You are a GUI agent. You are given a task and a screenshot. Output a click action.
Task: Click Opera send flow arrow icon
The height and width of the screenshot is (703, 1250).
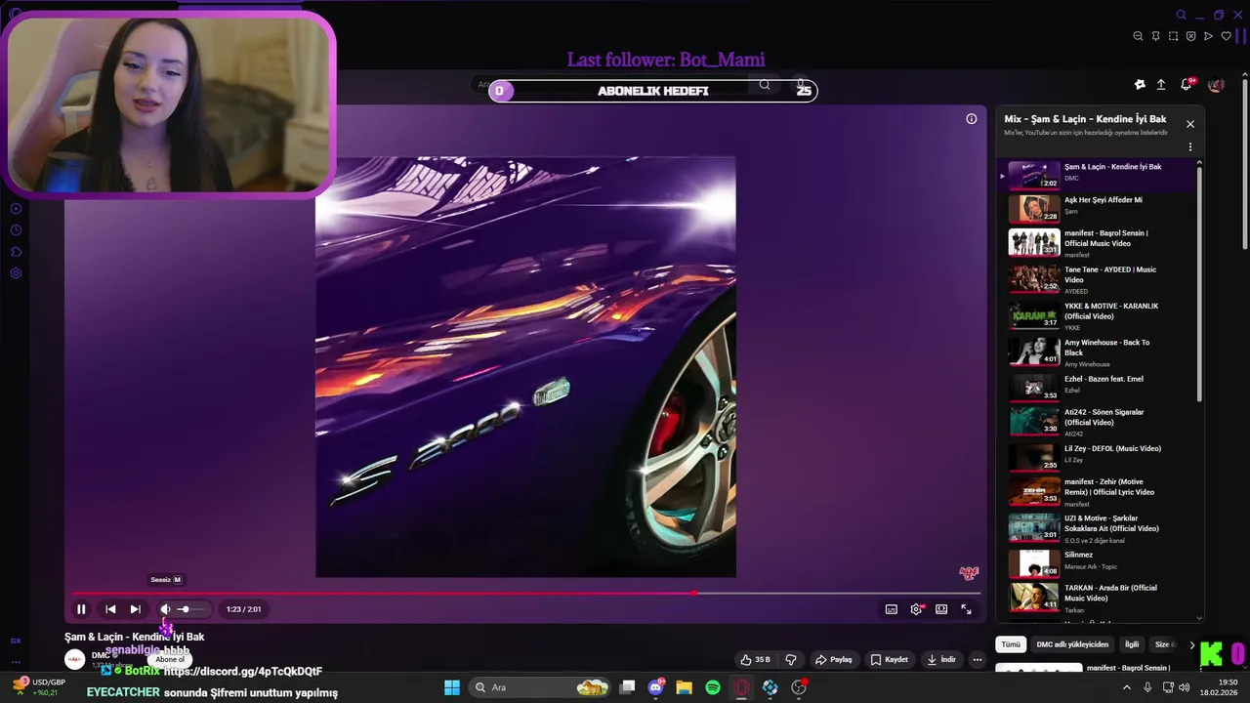1208,36
